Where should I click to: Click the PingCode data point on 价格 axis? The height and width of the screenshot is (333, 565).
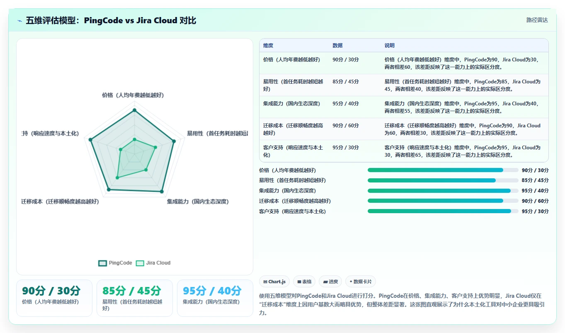point(134,110)
